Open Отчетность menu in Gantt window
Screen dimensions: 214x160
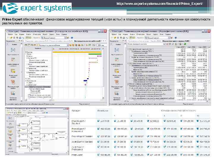[37, 34]
